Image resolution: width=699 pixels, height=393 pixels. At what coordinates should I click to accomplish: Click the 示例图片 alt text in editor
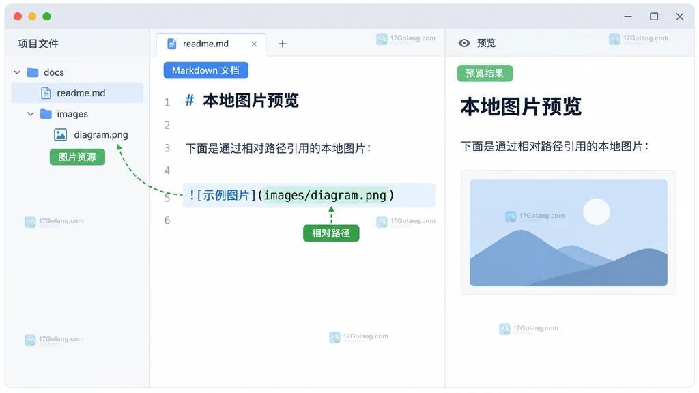(226, 196)
